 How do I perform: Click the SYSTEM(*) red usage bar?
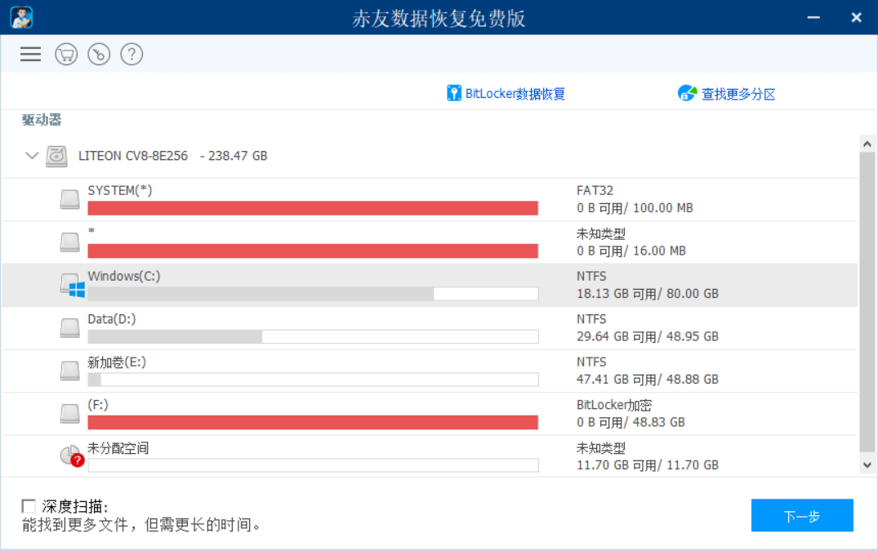point(313,208)
